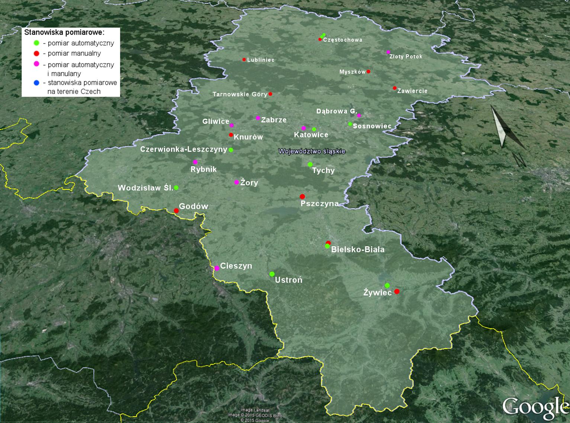Click the Ustroń city label

(x=289, y=280)
